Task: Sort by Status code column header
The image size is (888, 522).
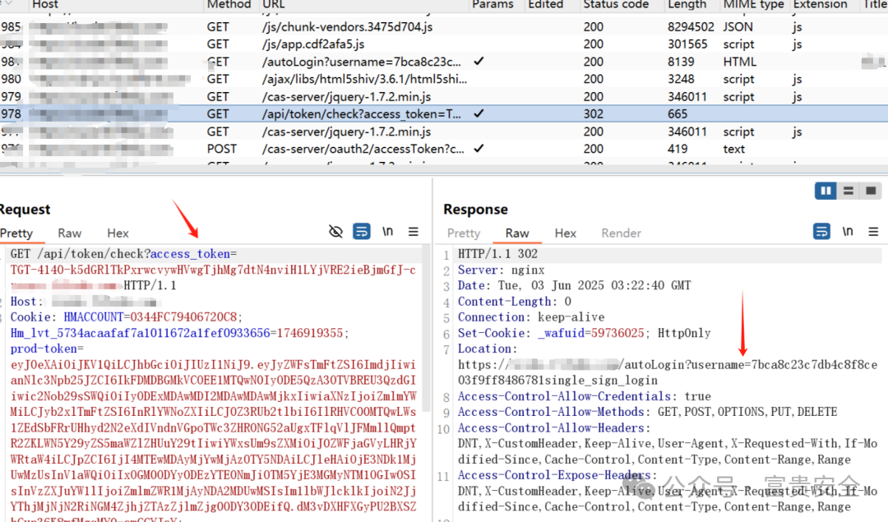Action: coord(616,5)
